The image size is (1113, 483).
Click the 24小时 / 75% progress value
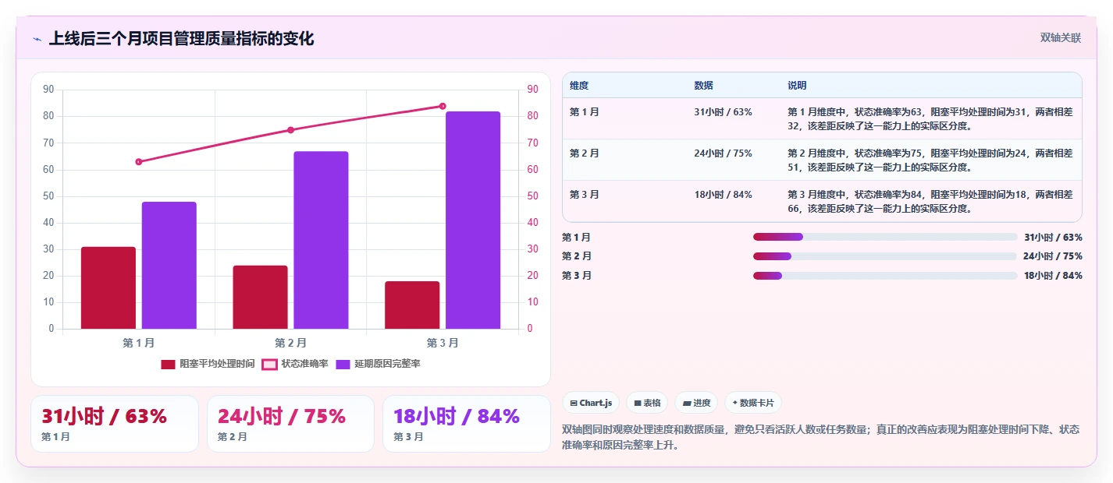pos(1053,256)
